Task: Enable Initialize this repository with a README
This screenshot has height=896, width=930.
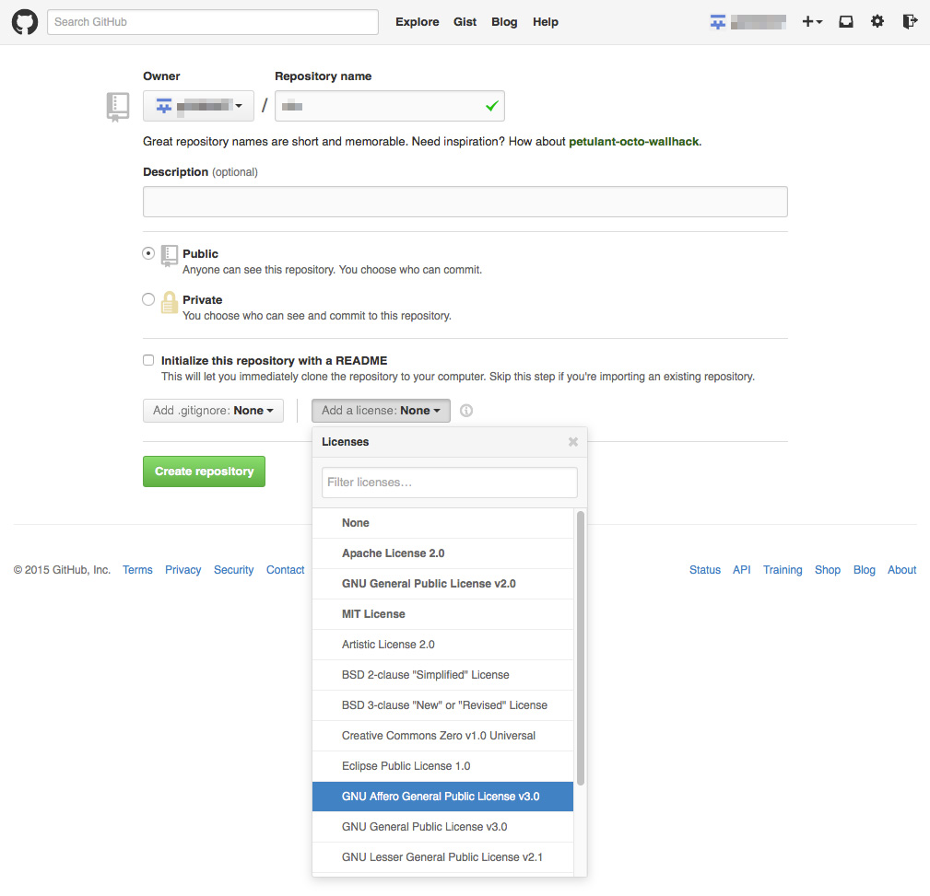Action: click(148, 360)
